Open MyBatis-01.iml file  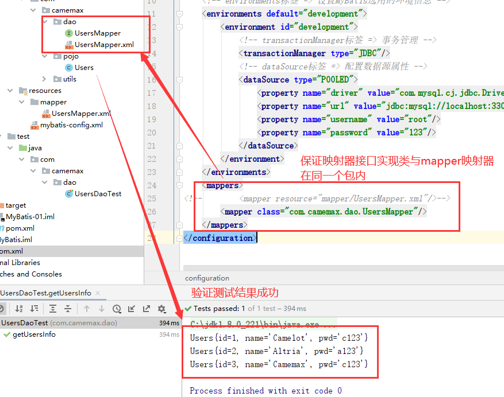pyautogui.click(x=30, y=217)
